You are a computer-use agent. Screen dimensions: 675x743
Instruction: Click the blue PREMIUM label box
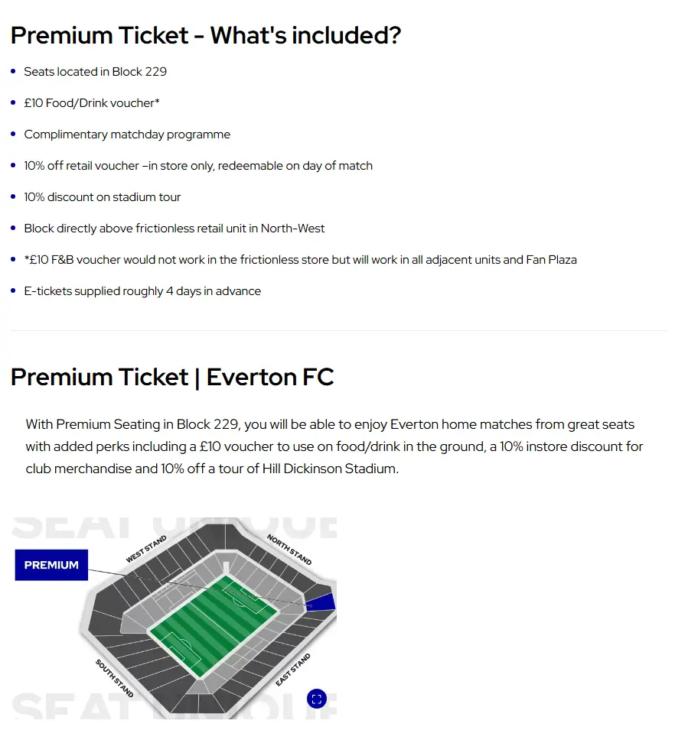51,565
